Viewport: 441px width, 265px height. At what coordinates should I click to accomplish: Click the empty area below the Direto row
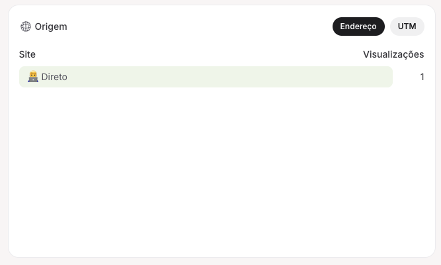coord(221,172)
